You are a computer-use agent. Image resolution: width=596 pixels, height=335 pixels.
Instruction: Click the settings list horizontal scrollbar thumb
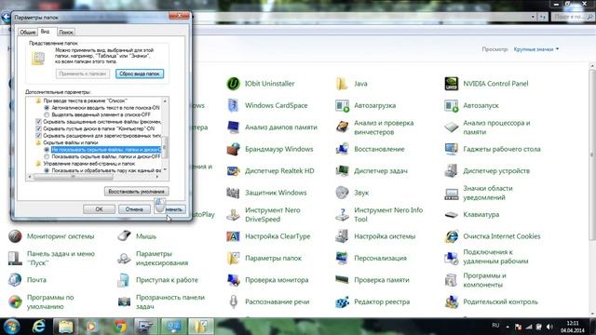point(74,177)
